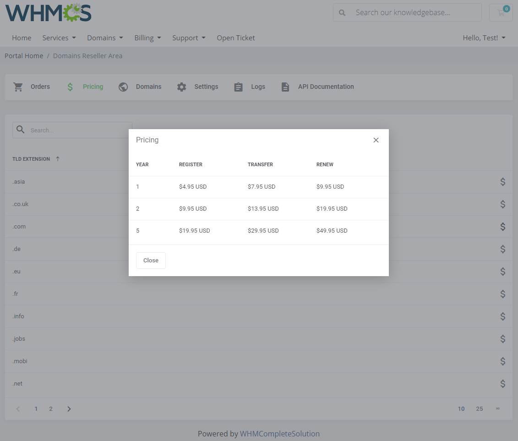Select the infinity pagination option

pyautogui.click(x=498, y=408)
